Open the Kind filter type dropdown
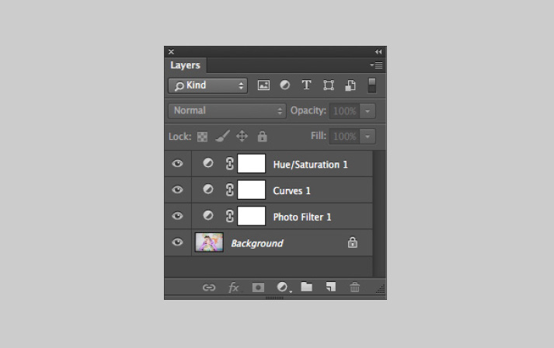This screenshot has height=348, width=554. (207, 85)
